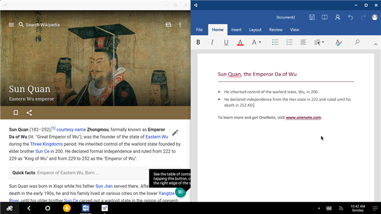This screenshot has height=214, width=381.
Task: Click the Sun Quan portrait image
Action: [x=95, y=58]
